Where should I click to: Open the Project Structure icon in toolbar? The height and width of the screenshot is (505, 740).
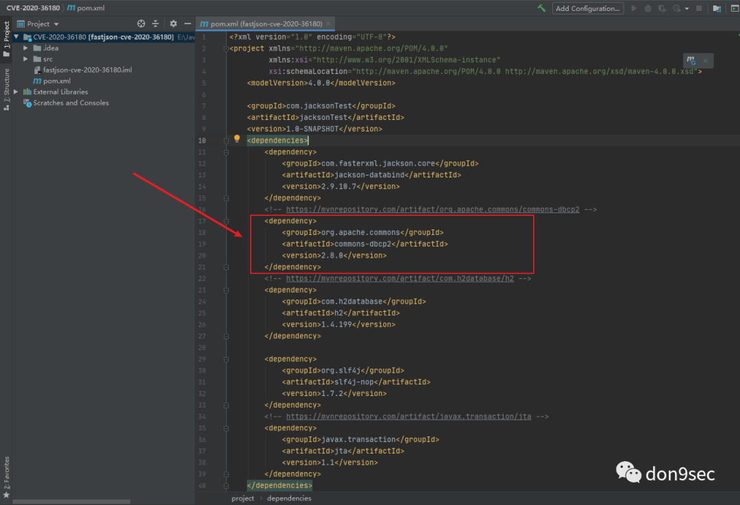click(717, 8)
